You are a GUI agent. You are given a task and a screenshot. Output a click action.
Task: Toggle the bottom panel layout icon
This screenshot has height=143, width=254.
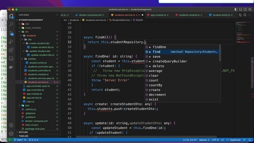[x=241, y=10]
